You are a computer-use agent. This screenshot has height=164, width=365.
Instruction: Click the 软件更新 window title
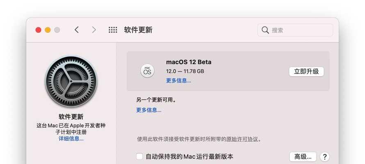click(x=138, y=30)
